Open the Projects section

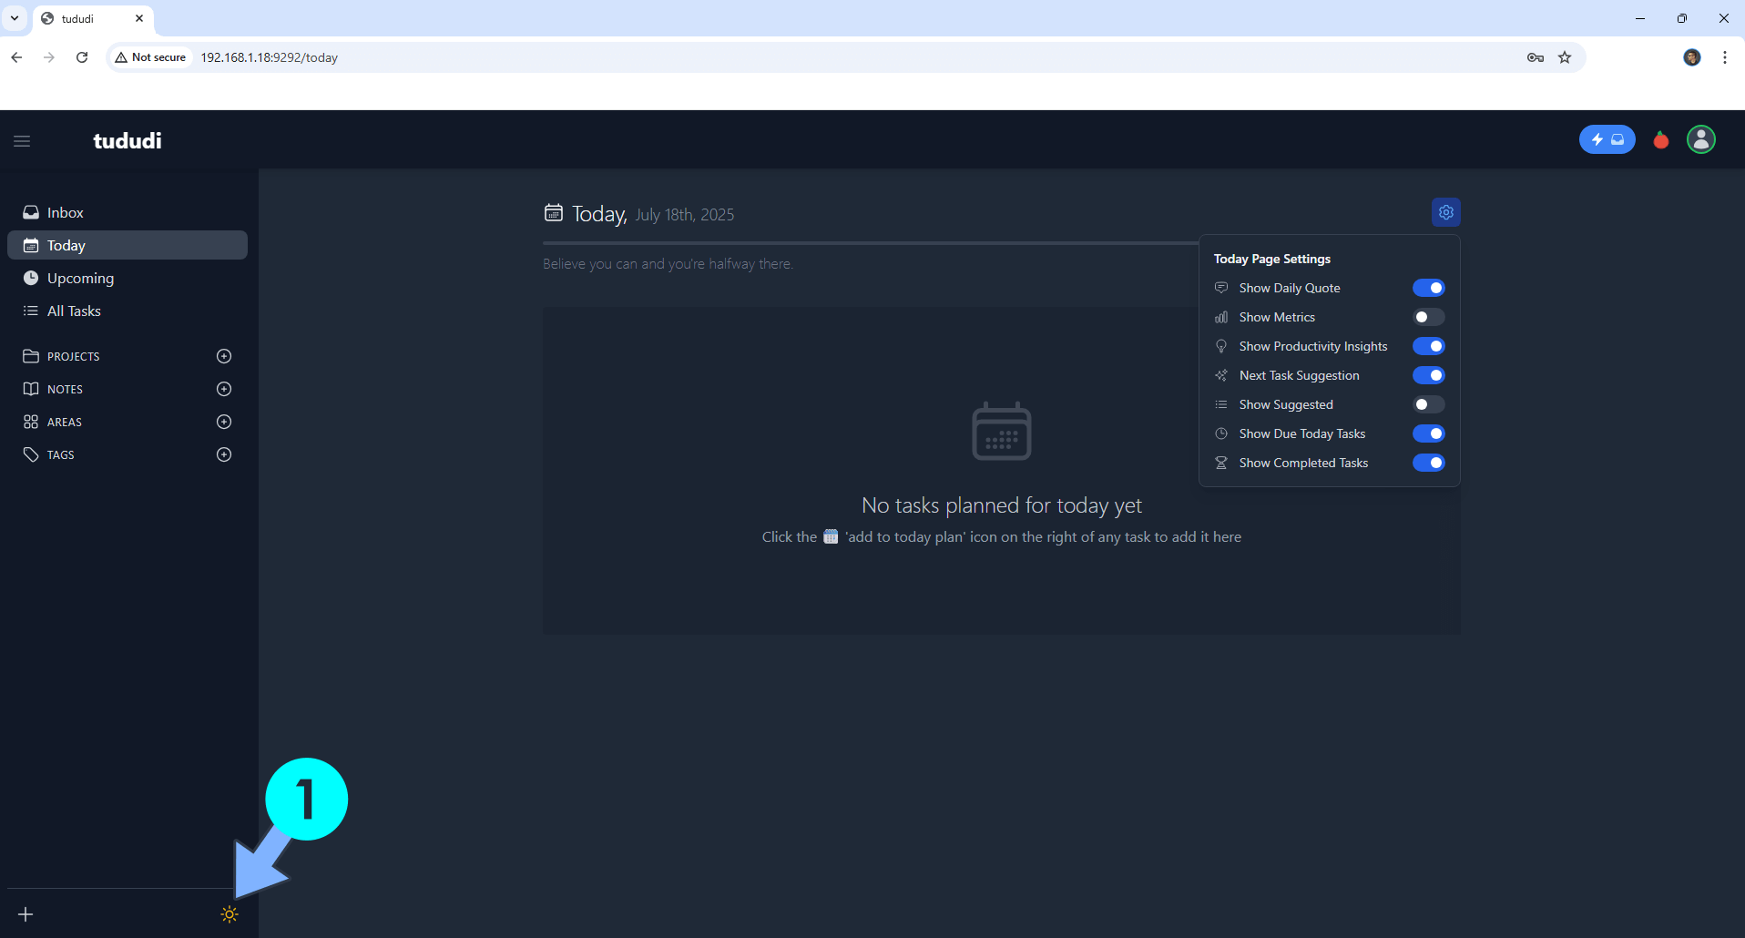73,356
